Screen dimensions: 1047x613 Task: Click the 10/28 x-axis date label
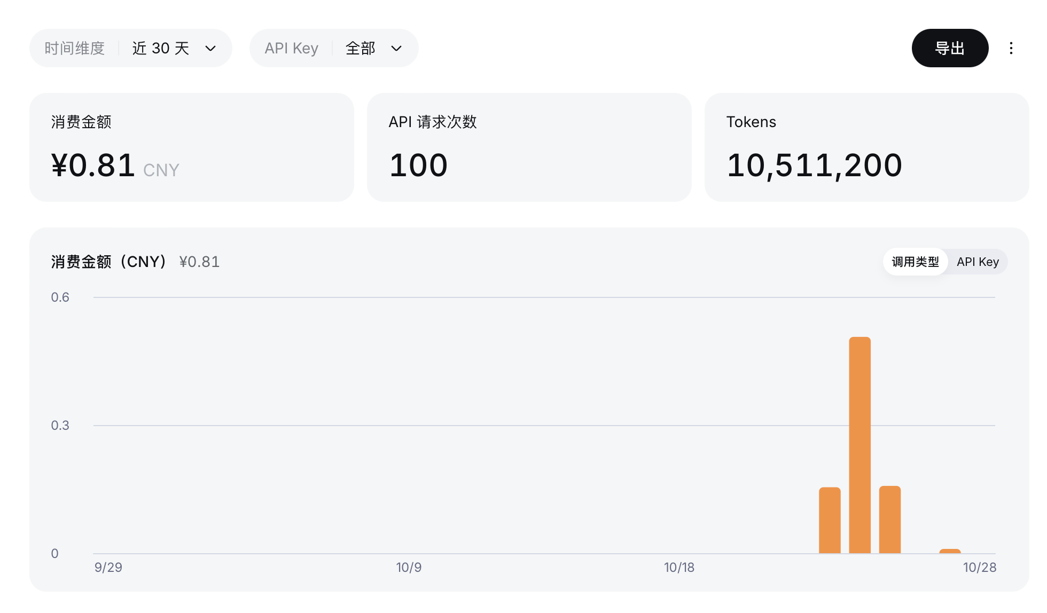tap(980, 568)
